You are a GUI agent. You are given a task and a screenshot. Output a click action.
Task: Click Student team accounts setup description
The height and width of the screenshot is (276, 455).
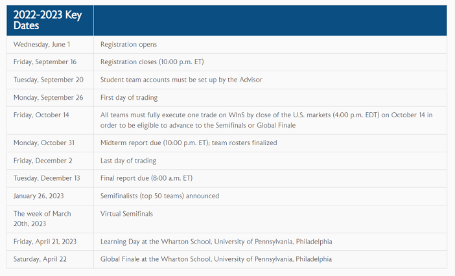coord(181,80)
